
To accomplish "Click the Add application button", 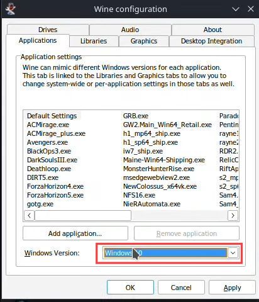I will coord(75,233).
